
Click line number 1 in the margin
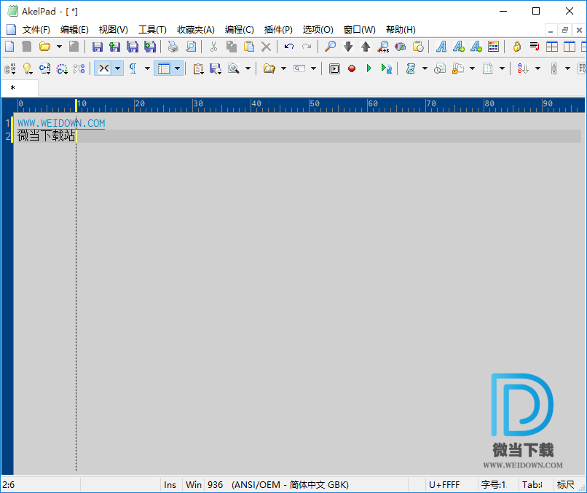[x=7, y=123]
